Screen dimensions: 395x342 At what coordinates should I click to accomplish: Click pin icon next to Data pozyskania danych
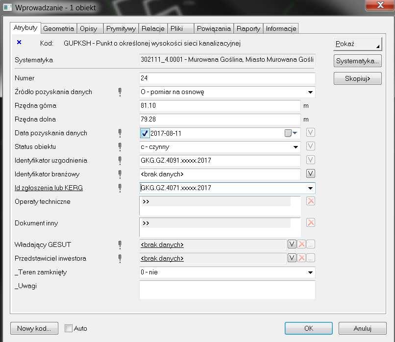click(120, 133)
